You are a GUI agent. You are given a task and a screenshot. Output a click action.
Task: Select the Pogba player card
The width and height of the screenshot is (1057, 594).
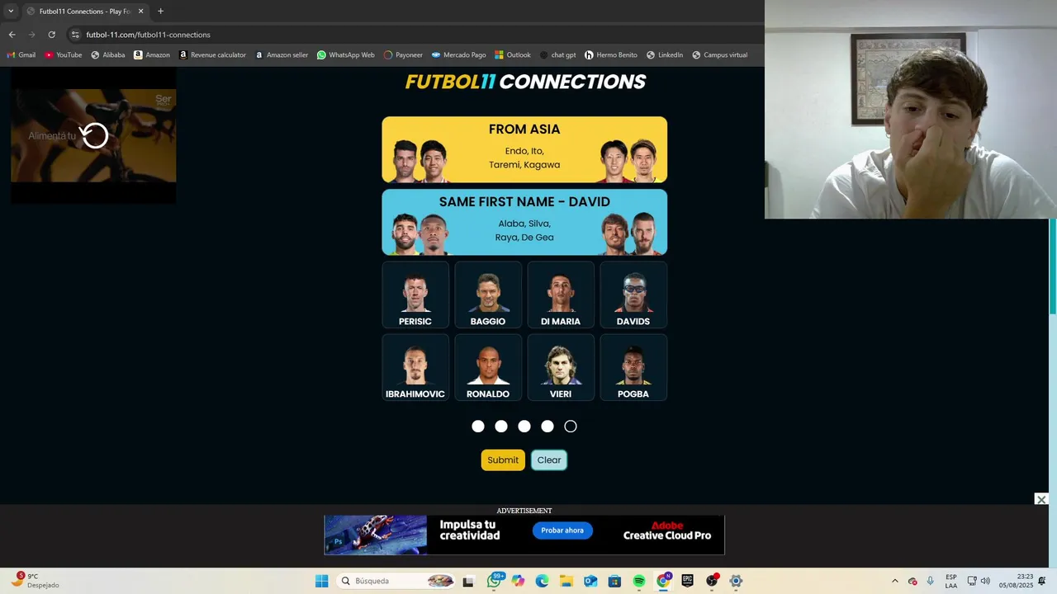click(x=633, y=367)
